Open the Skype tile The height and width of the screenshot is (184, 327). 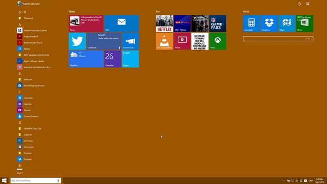coord(131,59)
